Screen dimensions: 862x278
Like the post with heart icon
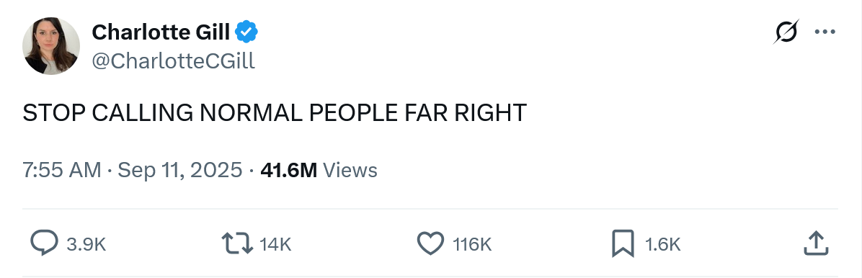point(430,243)
